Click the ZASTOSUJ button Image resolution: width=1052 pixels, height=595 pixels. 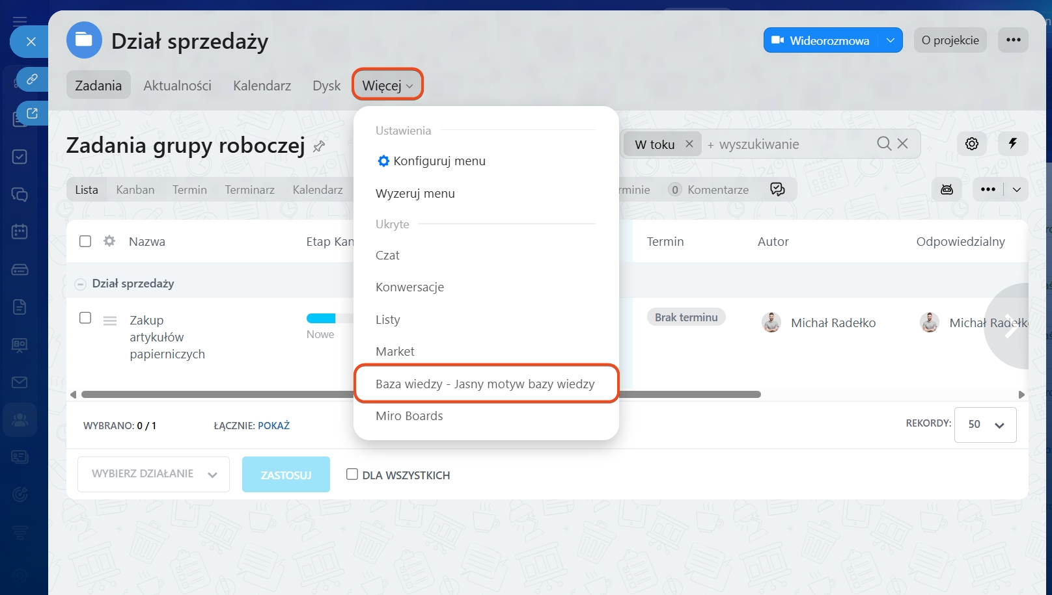click(286, 474)
